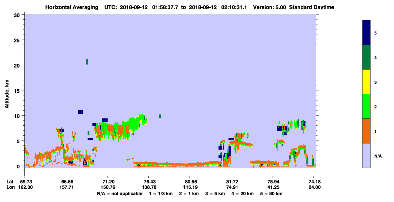Click longitude value 115.19
This screenshot has height=202, width=394.
(x=190, y=187)
